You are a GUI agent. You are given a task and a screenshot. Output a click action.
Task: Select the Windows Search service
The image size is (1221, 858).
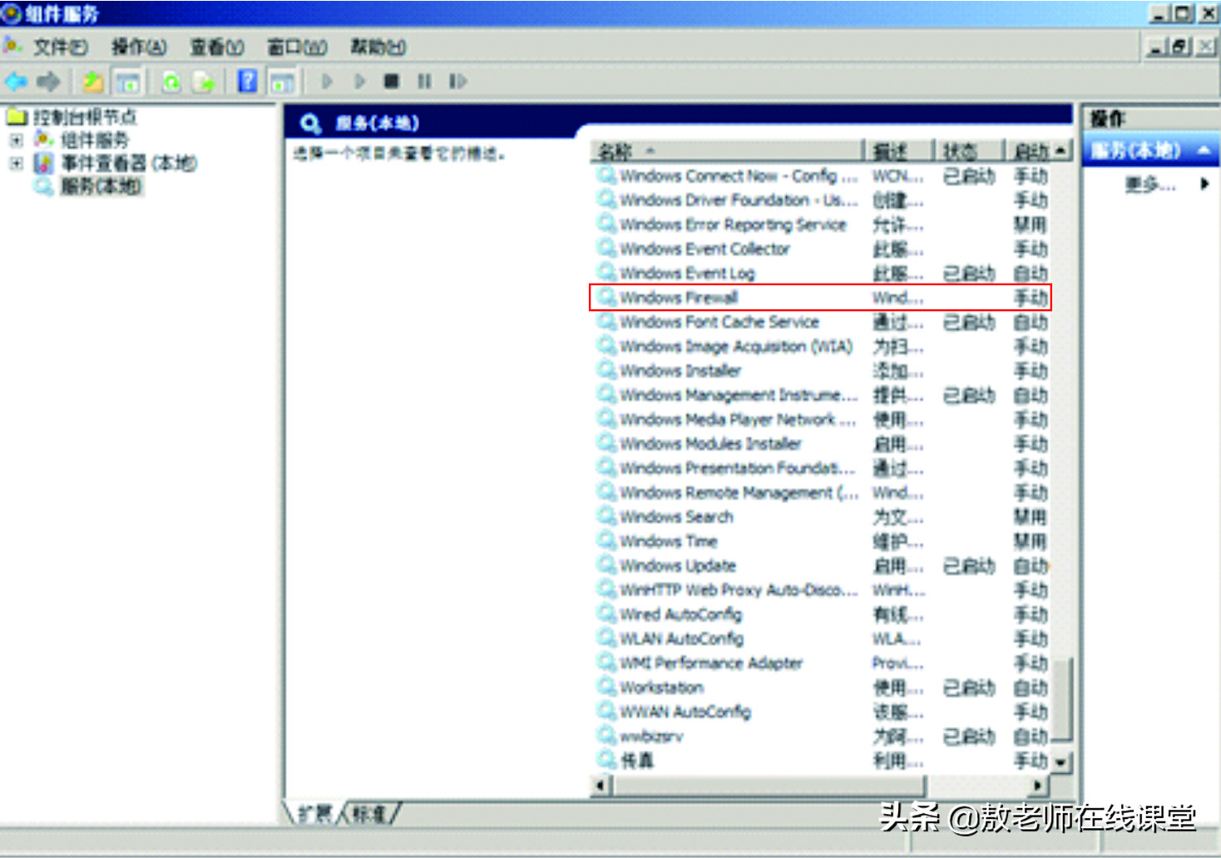pos(820,517)
